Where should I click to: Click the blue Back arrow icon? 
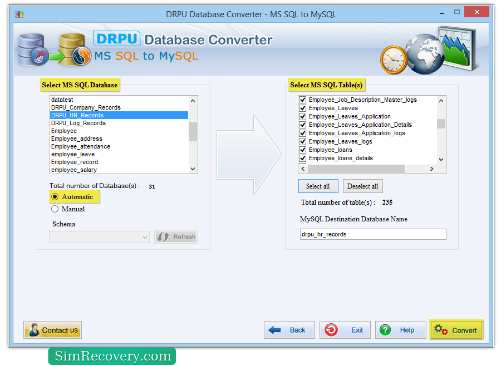(274, 330)
